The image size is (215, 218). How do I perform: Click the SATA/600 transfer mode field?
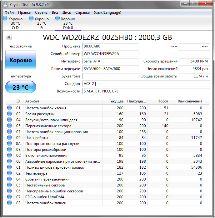(x=110, y=69)
